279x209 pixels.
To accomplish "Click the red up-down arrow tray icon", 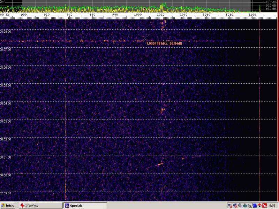I will (x=259, y=206).
